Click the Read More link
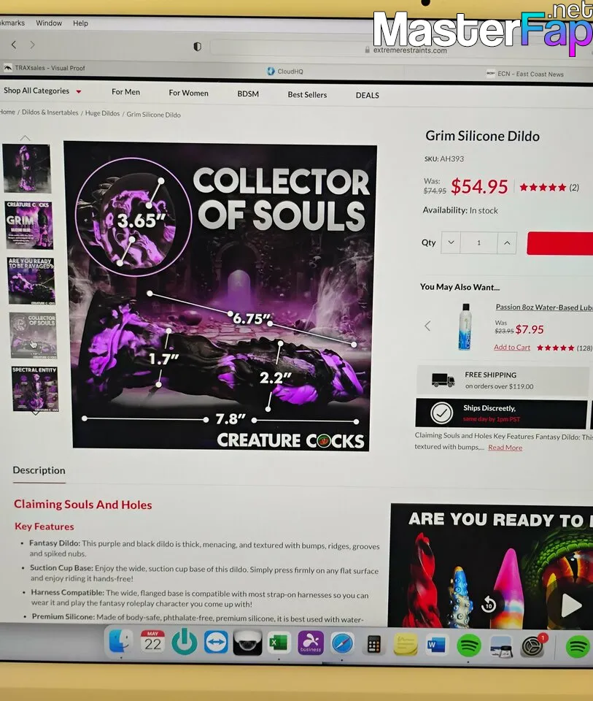The image size is (593, 701). pos(505,448)
